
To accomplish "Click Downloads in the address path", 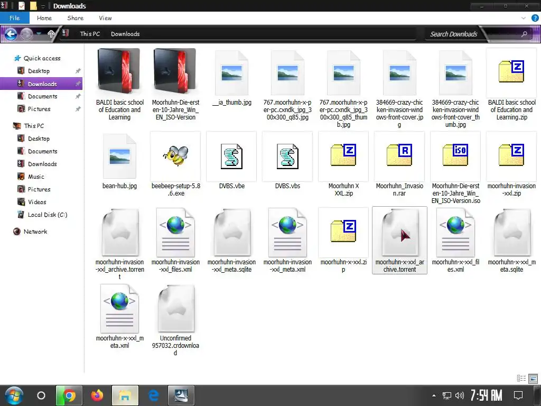I will (125, 34).
